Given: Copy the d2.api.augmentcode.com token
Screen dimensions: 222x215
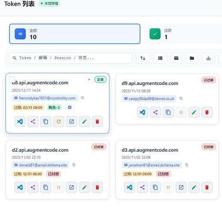Looking at the screenshot, I should pyautogui.click(x=46, y=187).
